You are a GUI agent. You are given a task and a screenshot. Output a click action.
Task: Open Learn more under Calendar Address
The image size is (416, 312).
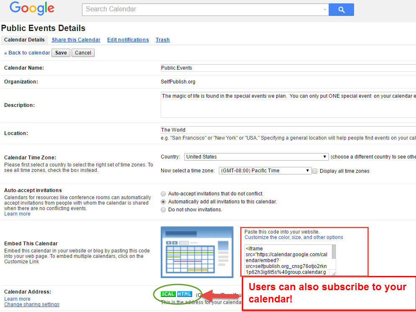17,299
